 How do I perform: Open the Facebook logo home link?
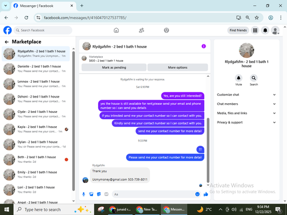point(7,30)
